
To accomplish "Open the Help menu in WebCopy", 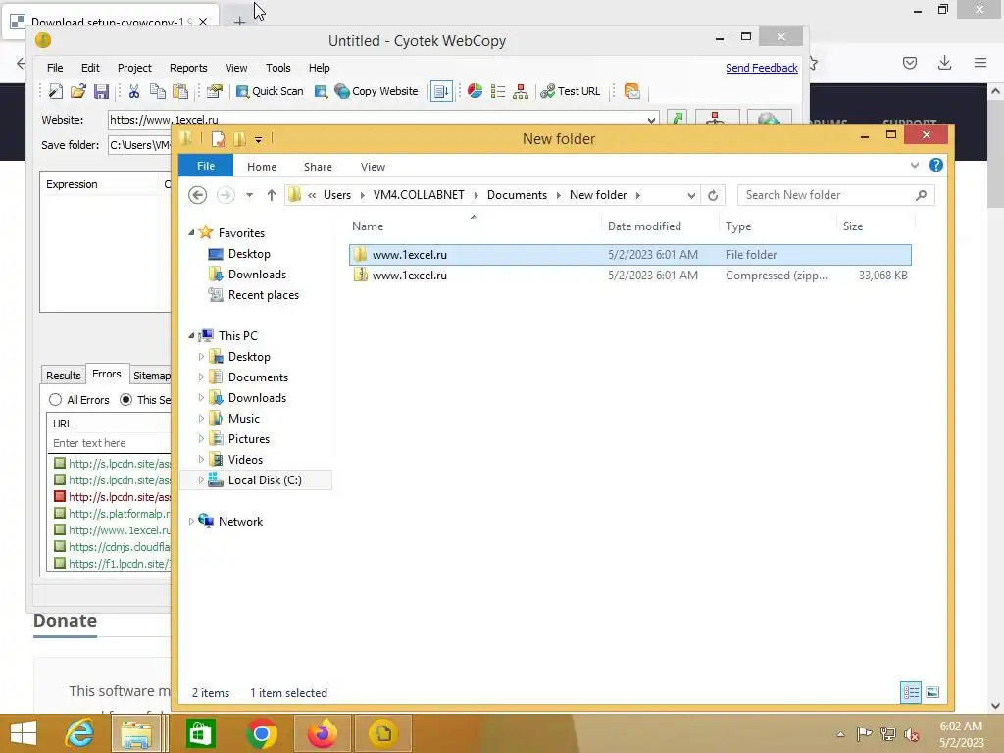I will [x=319, y=68].
